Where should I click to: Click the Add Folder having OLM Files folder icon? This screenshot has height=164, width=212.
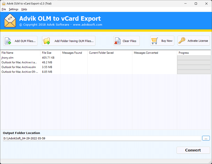46,41
